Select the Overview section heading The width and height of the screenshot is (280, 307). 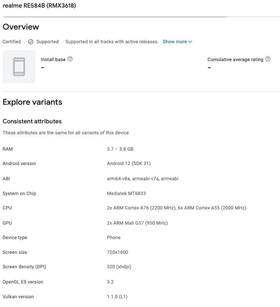[21, 27]
